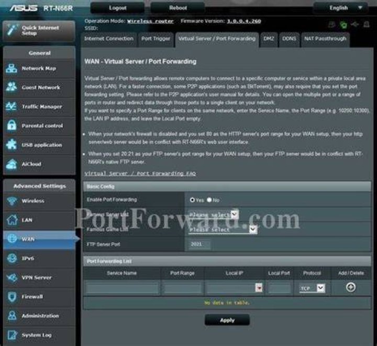
Task: Open Famous Game List dropdown
Action: 223,229
